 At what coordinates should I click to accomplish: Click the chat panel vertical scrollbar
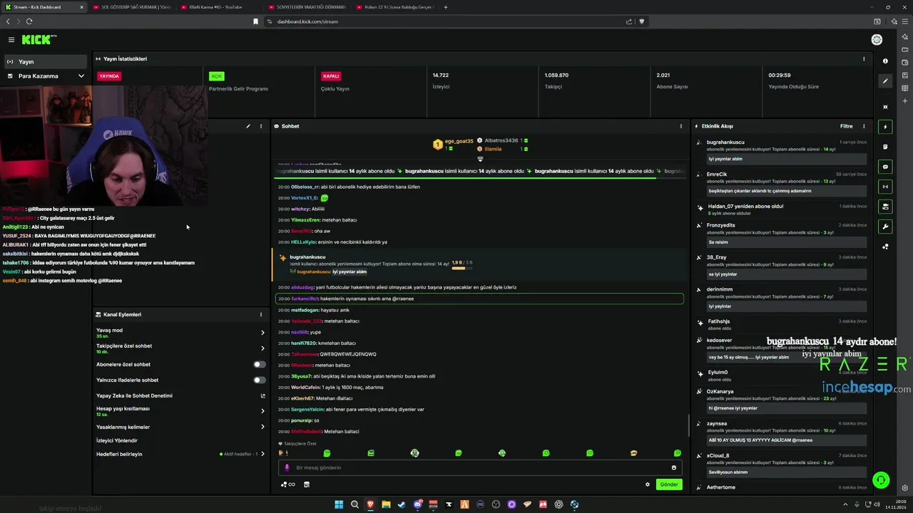coord(688,425)
